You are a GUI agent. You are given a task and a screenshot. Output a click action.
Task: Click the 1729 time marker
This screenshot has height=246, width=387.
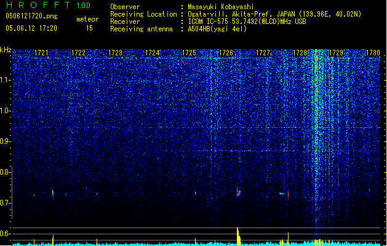(337, 53)
